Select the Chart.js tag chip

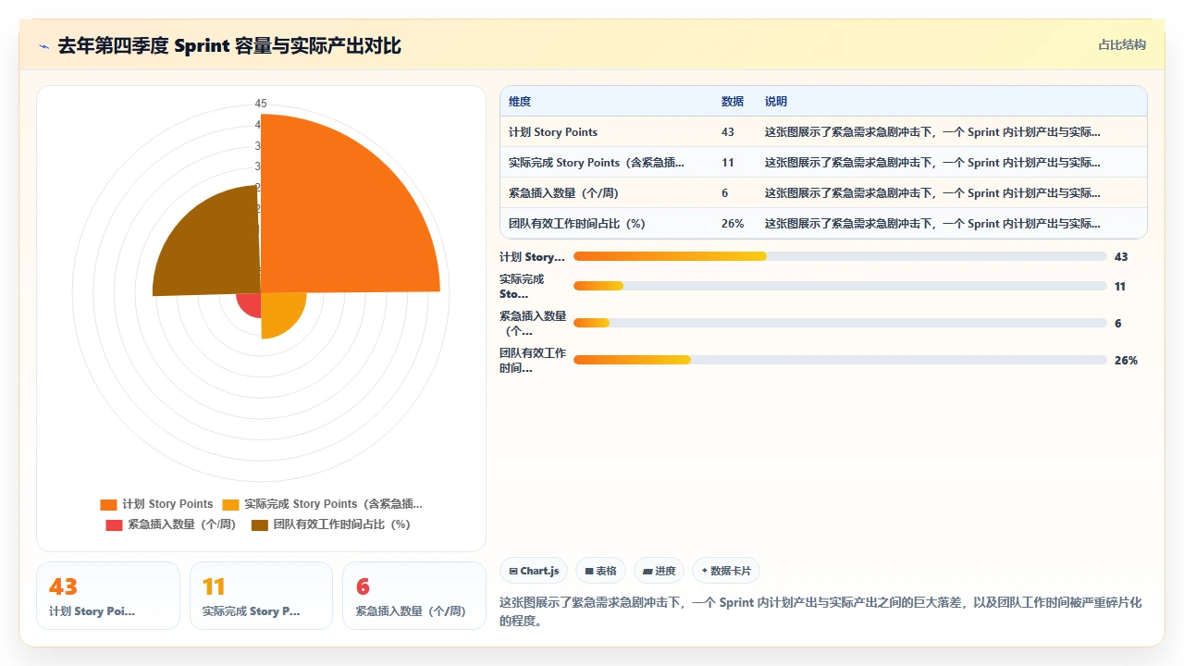pos(534,571)
